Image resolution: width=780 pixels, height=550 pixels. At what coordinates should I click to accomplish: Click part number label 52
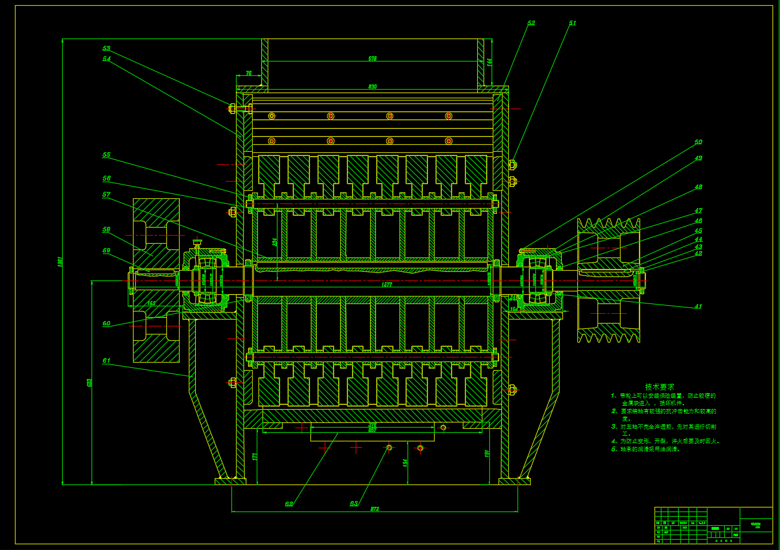(x=531, y=23)
